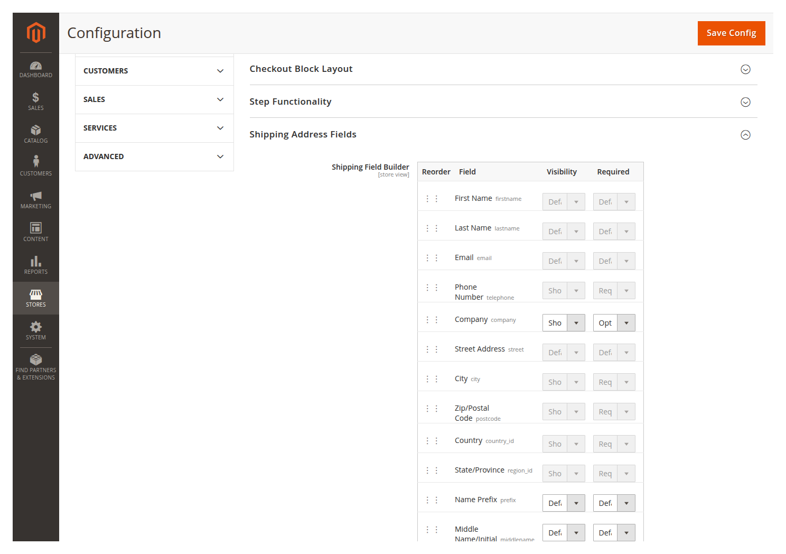This screenshot has height=554, width=786.
Task: Open Last Name required dropdown
Action: (614, 232)
